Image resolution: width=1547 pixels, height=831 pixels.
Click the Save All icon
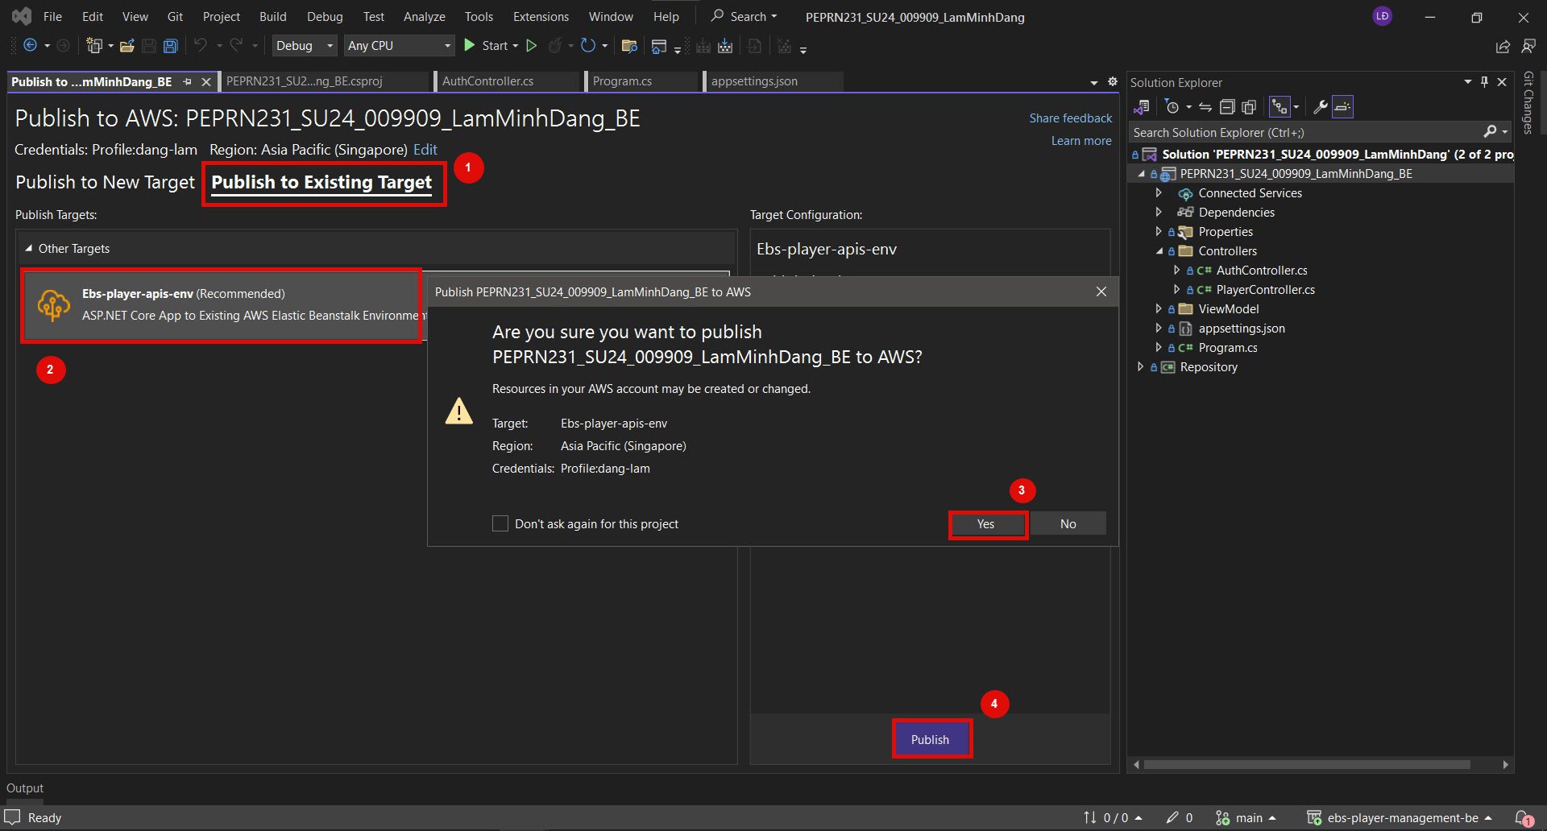pyautogui.click(x=170, y=46)
